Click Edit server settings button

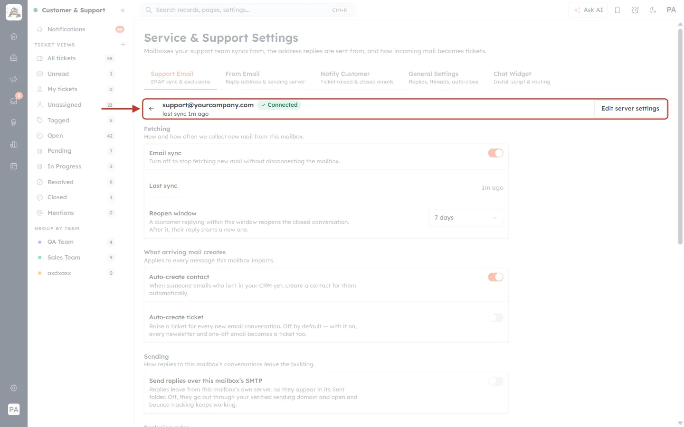pos(630,109)
